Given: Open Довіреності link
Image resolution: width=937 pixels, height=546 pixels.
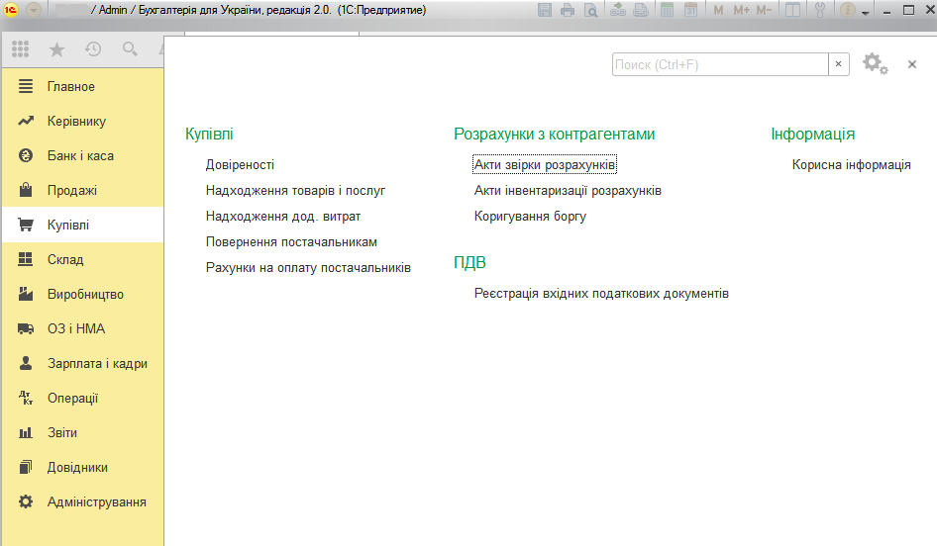Looking at the screenshot, I should (x=241, y=165).
